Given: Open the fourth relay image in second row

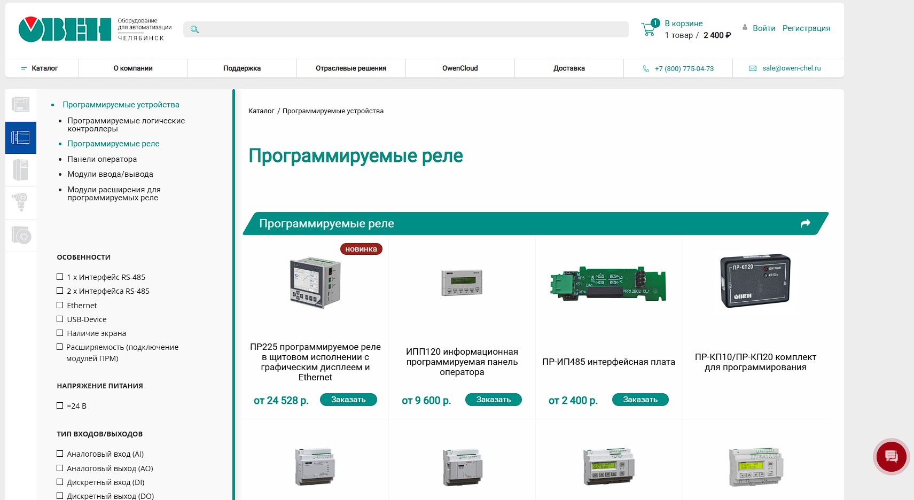Looking at the screenshot, I should [x=756, y=467].
